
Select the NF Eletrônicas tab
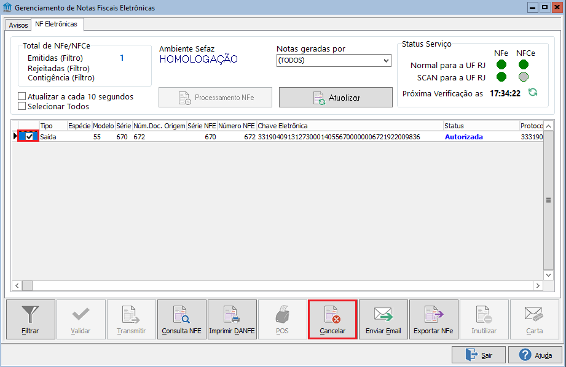tap(56, 24)
